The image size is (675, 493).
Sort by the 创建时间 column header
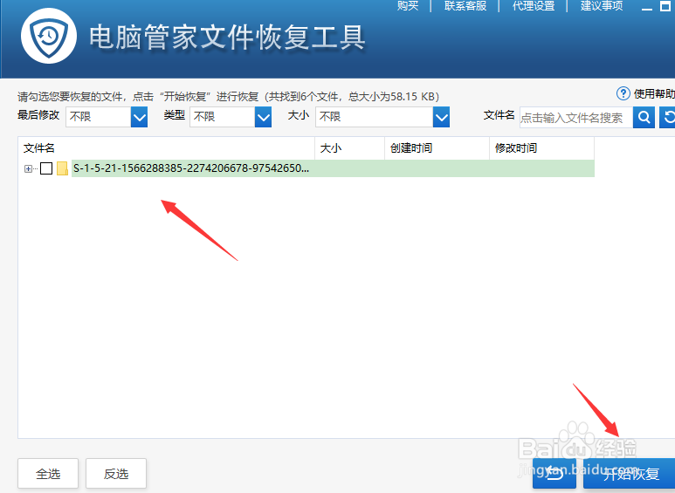(x=437, y=148)
